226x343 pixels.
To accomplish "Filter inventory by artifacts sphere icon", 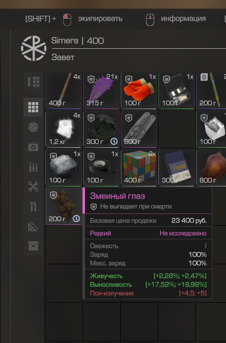I will [x=33, y=127].
